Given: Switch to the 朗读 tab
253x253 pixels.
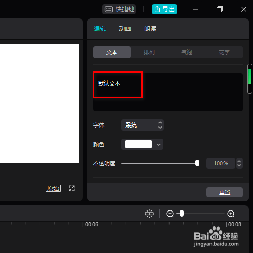Looking at the screenshot, I should coord(150,29).
